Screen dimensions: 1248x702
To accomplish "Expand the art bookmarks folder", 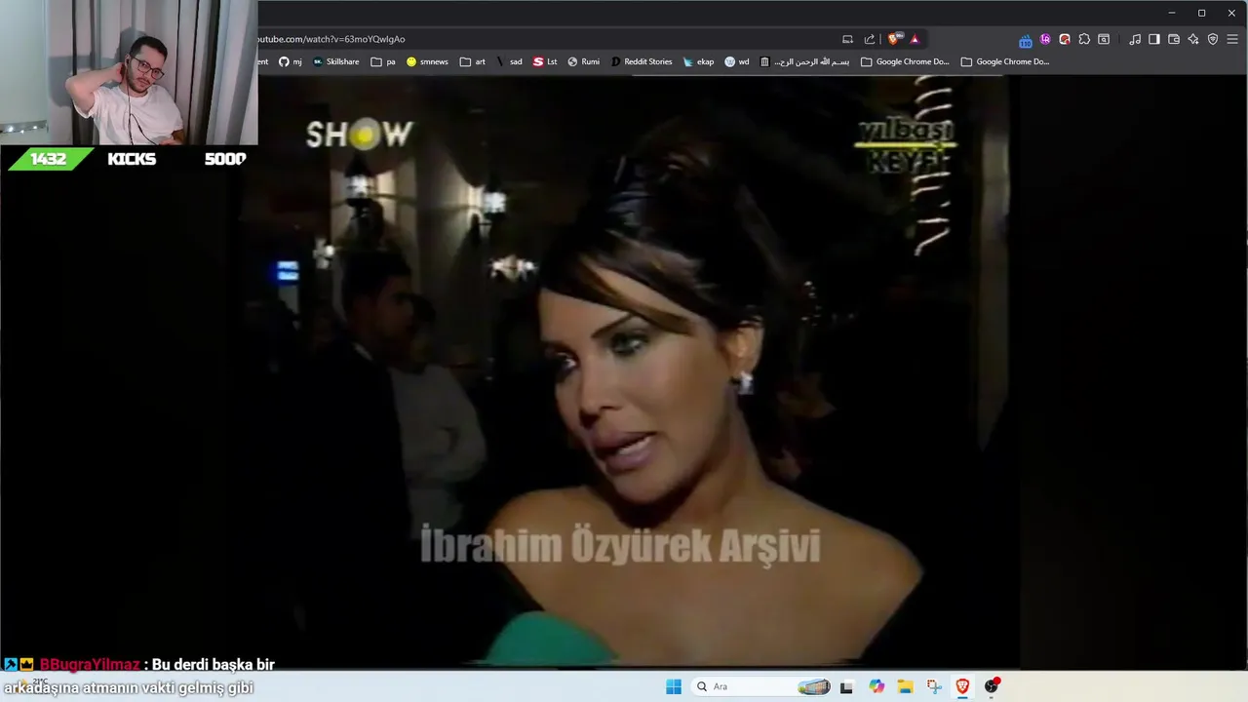I will (x=473, y=61).
